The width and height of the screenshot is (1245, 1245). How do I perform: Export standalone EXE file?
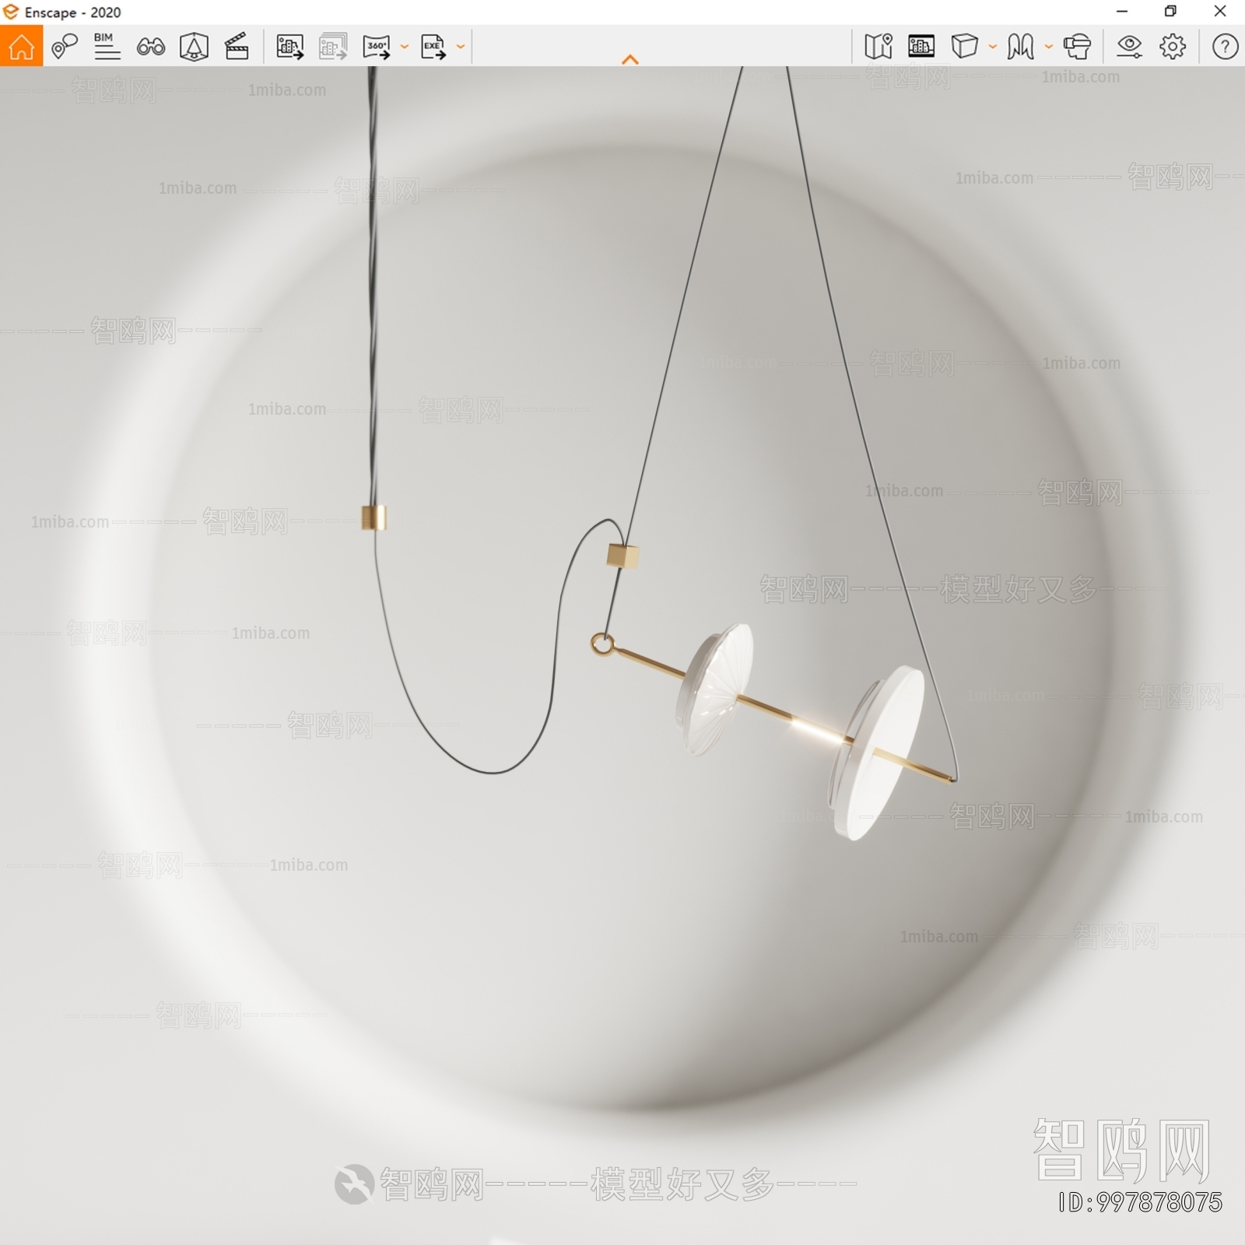pyautogui.click(x=433, y=47)
